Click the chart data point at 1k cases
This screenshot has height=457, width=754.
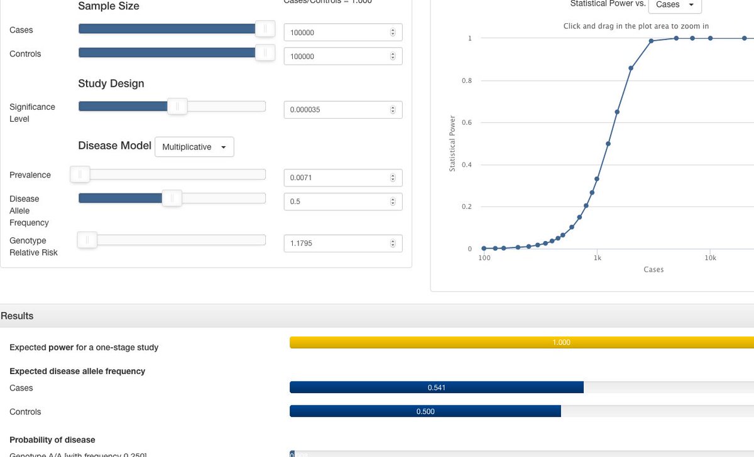597,179
